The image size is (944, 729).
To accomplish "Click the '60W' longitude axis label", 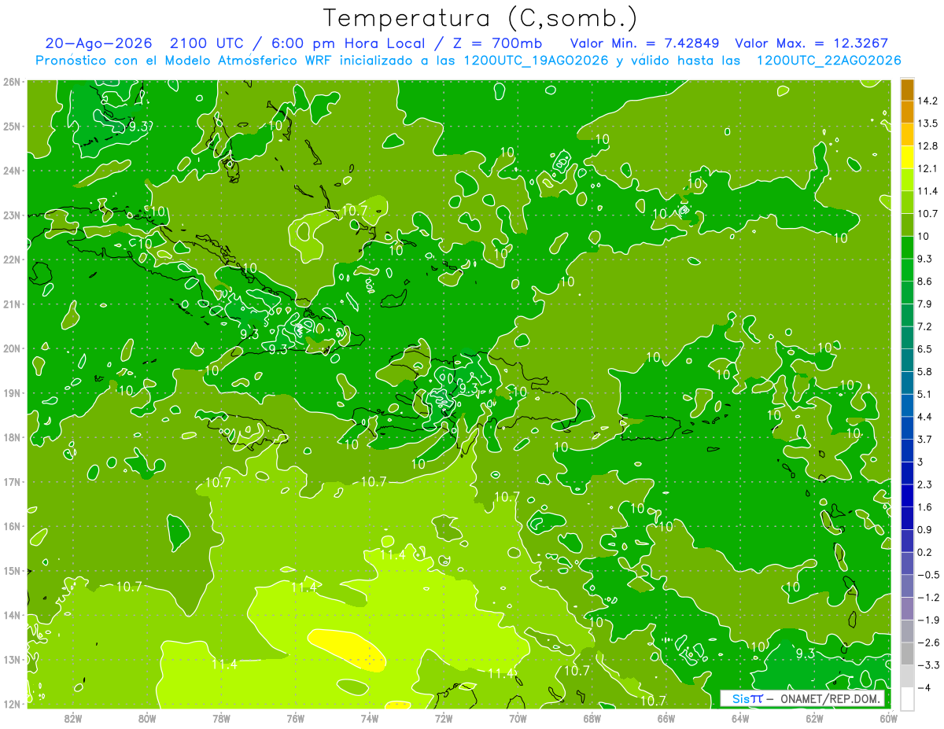I will click(889, 718).
